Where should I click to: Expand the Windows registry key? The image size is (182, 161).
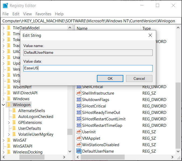pos(3,99)
